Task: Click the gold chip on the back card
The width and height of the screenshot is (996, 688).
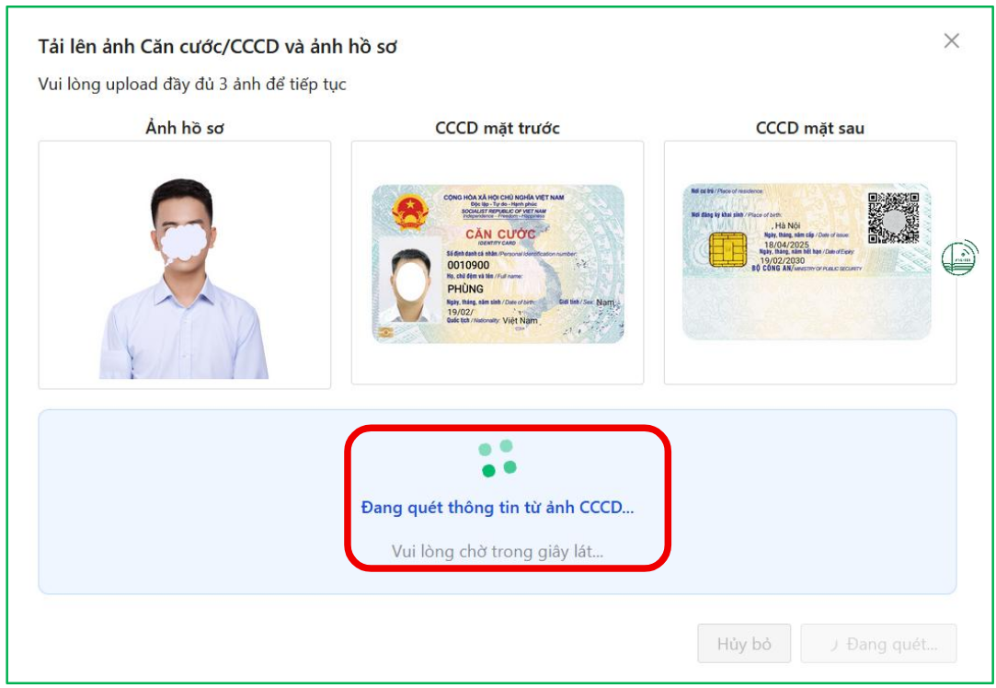Action: click(727, 249)
